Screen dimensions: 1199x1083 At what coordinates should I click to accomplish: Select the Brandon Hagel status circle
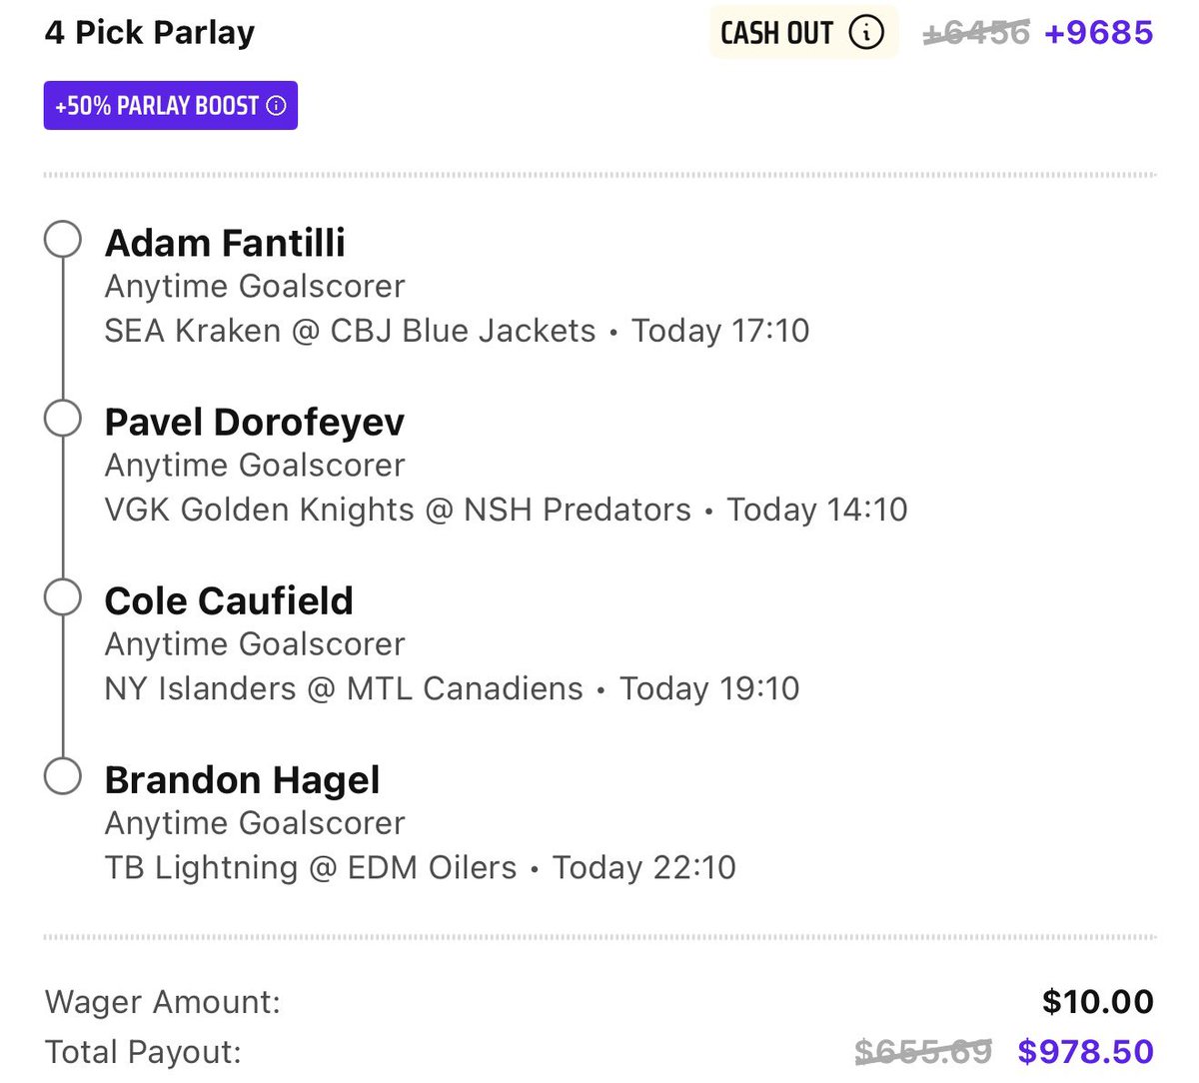click(63, 776)
